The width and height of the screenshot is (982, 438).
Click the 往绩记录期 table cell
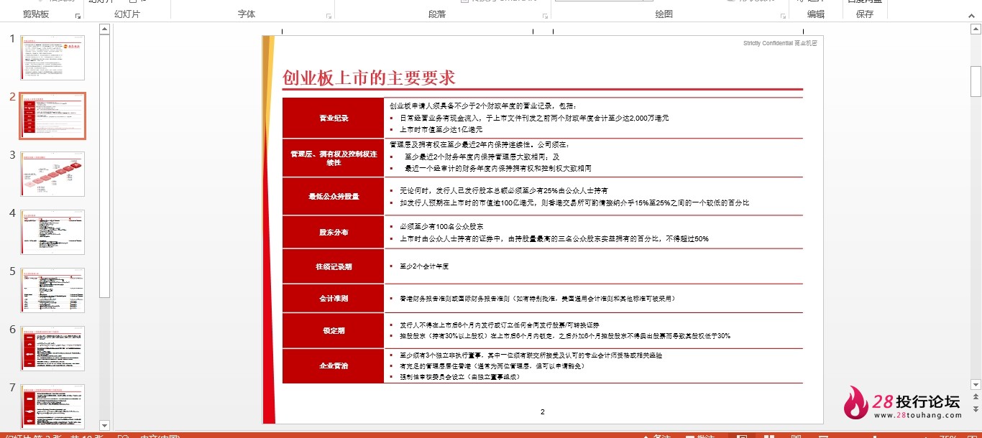(334, 266)
